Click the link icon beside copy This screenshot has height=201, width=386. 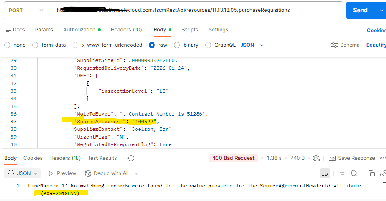[x=383, y=173]
